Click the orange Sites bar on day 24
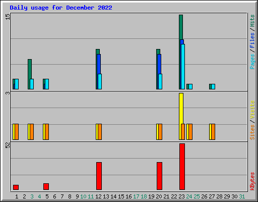Image resolution: width=258 pixels, height=202 pixels. 190,132
